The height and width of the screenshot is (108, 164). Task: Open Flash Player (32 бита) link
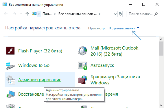(x=40, y=51)
